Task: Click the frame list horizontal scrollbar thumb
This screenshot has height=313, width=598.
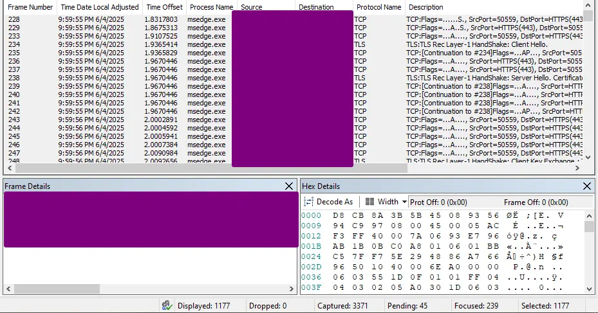Action: (x=211, y=168)
